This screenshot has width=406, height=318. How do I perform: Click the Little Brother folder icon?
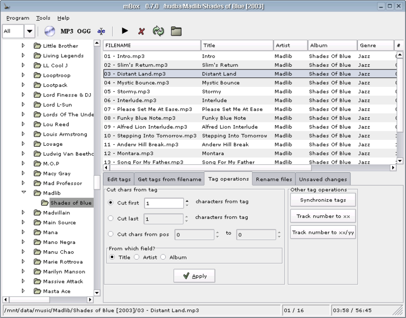(38, 46)
